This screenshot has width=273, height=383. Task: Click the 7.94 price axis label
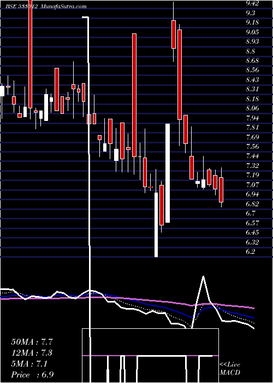tap(252, 118)
